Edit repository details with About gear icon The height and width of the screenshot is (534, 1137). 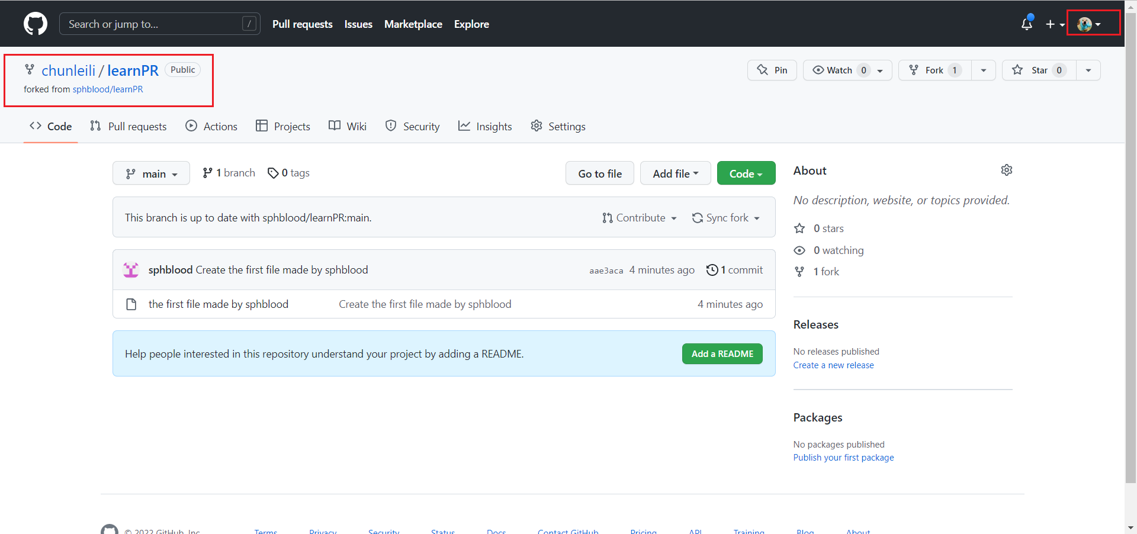pos(1007,170)
